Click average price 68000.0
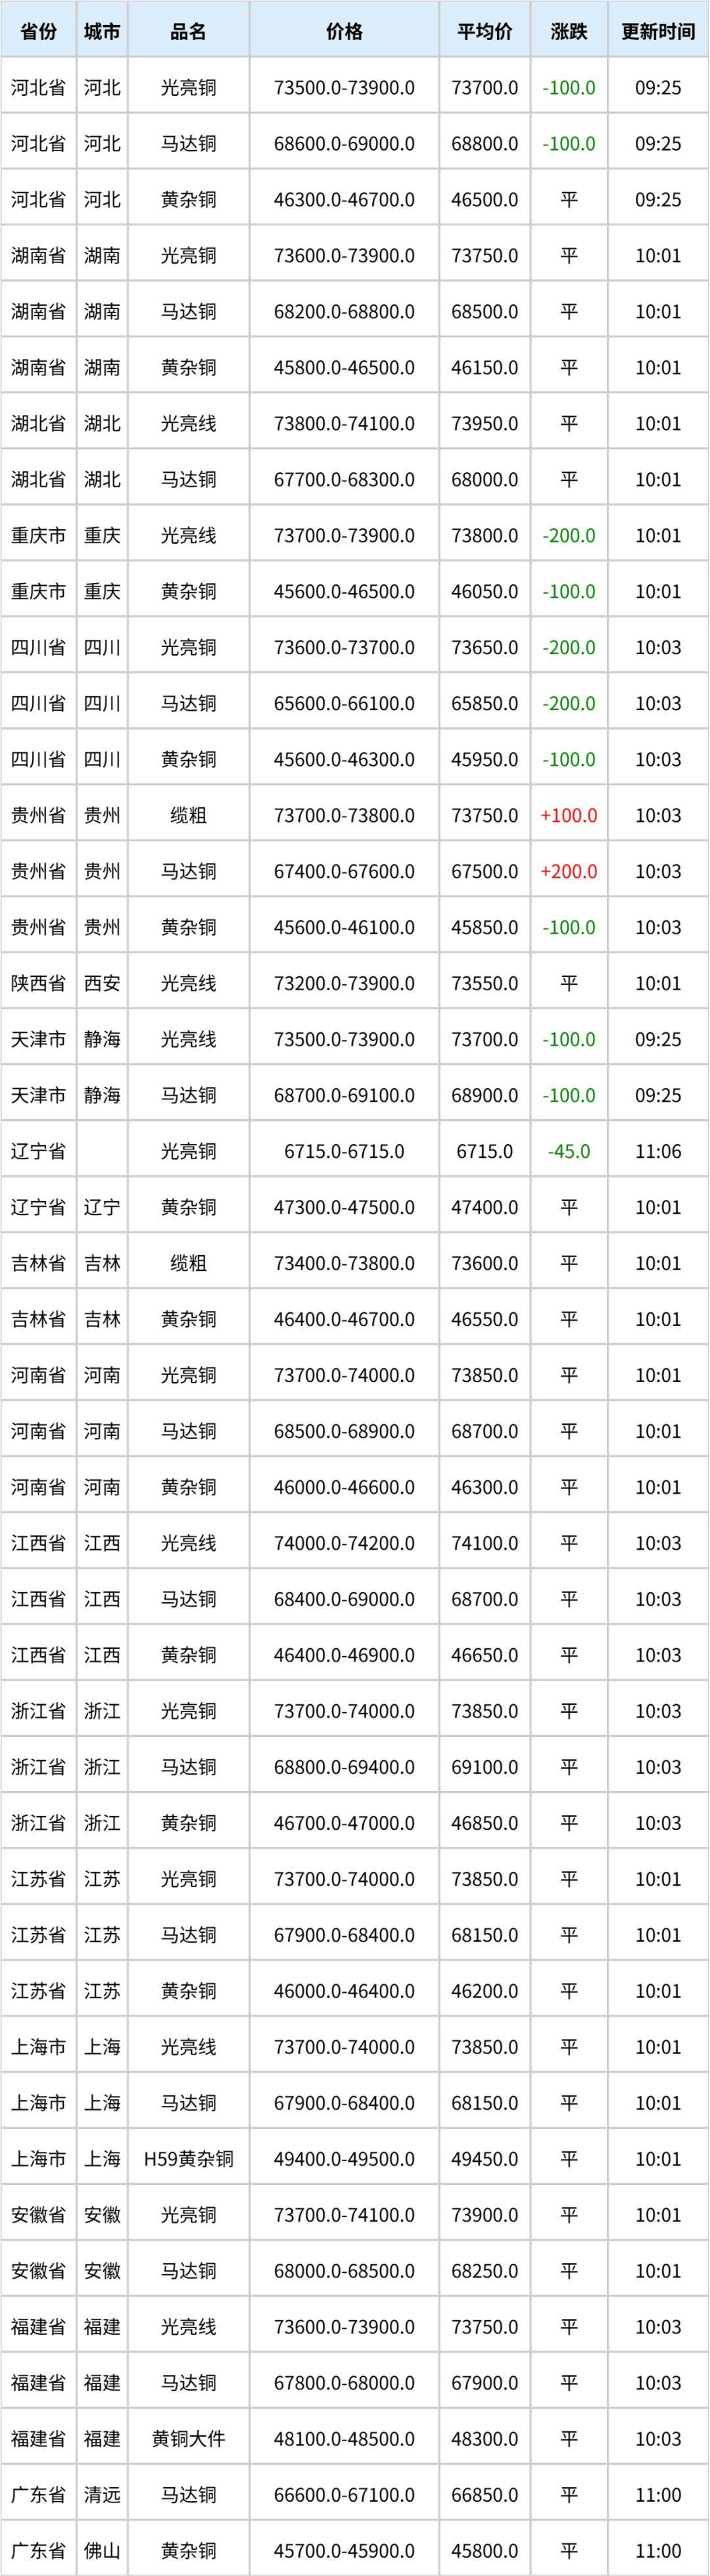 pos(484,480)
